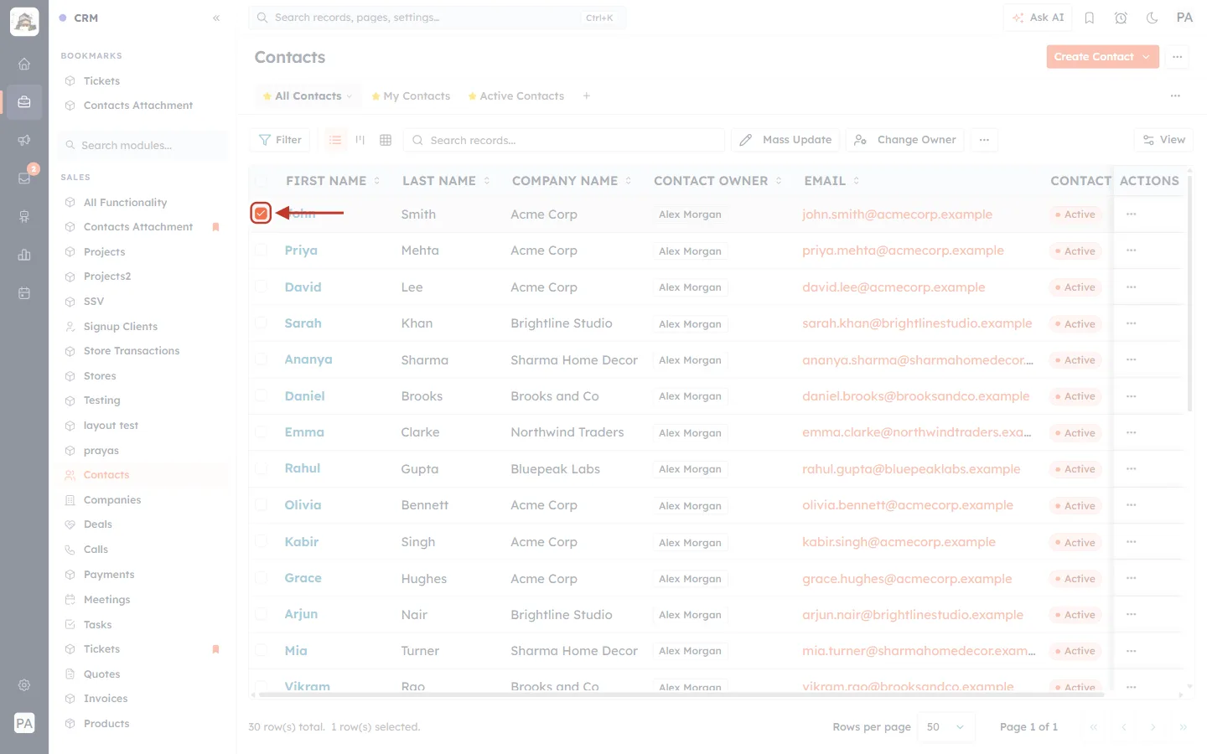Select the checkbox for Daniel Brooks

coord(262,395)
